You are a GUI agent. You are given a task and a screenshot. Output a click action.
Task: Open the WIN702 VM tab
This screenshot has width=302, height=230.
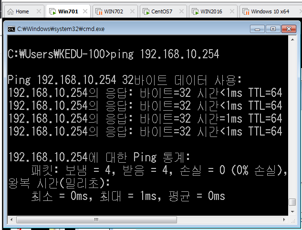(x=115, y=11)
